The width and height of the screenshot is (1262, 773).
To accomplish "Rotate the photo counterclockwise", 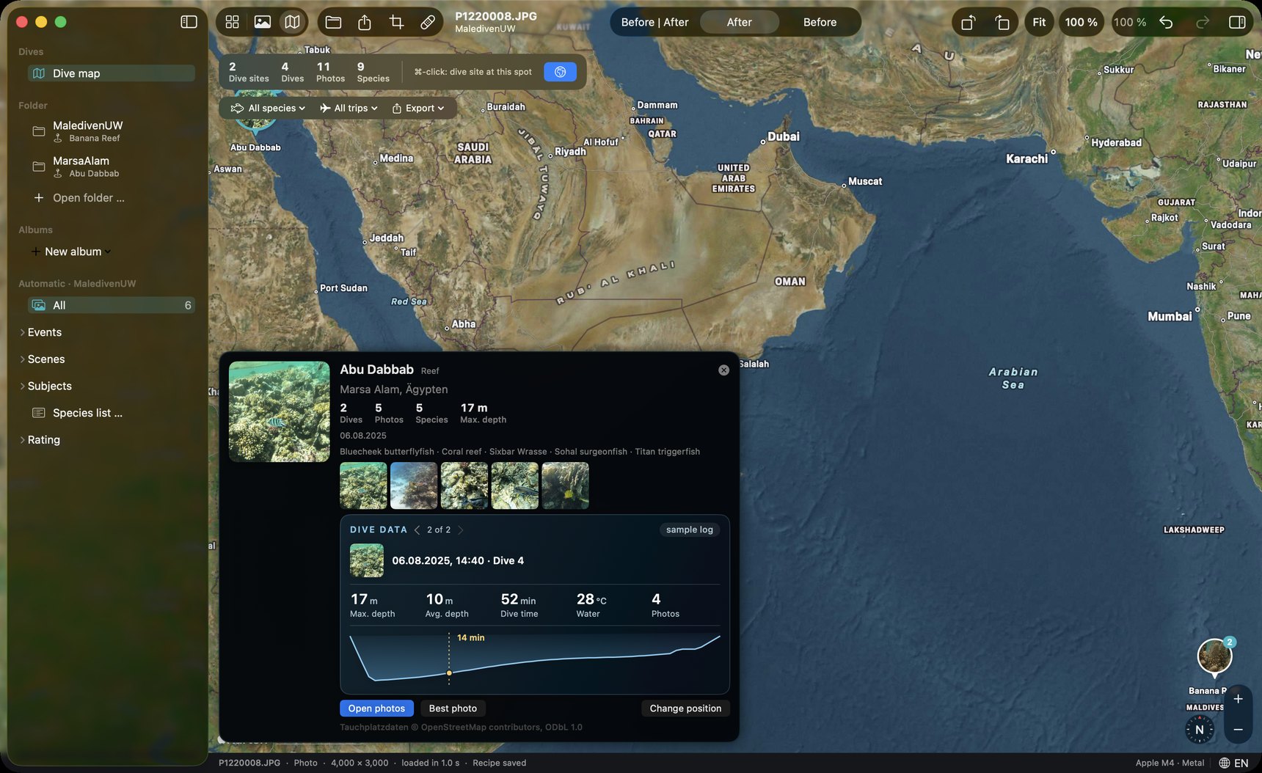I will point(968,22).
